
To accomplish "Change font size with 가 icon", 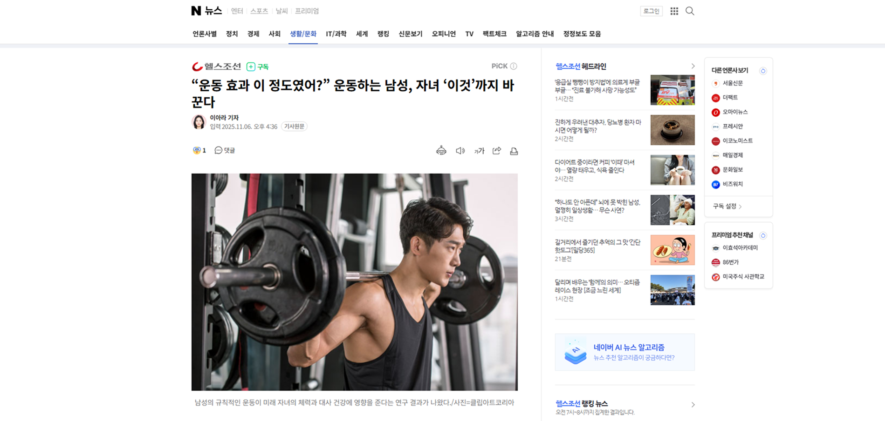I will [479, 151].
